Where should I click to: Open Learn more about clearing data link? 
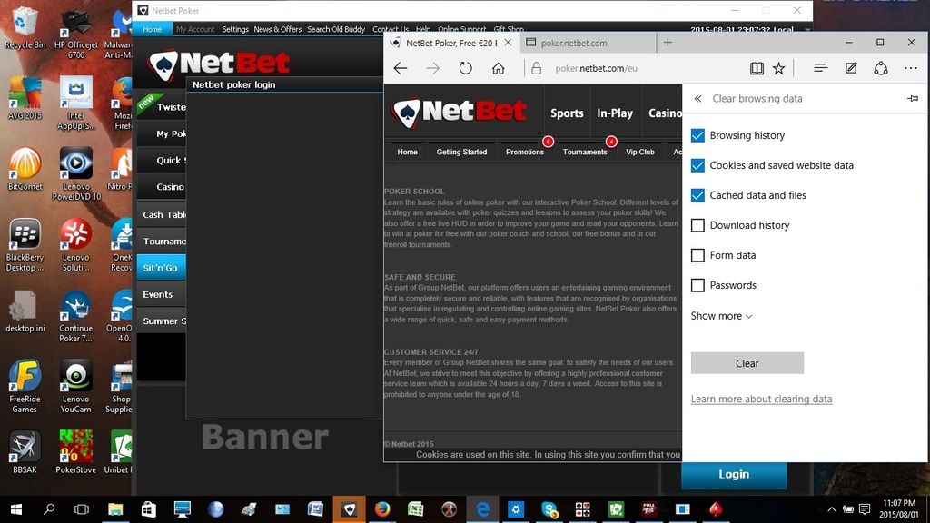click(761, 400)
